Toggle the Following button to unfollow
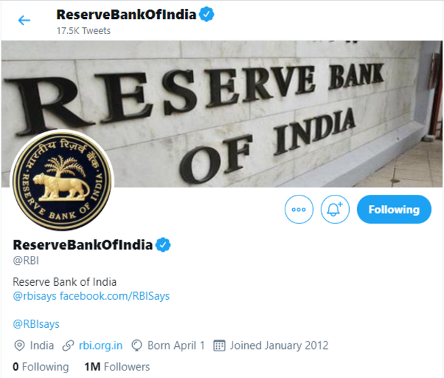 (x=394, y=209)
